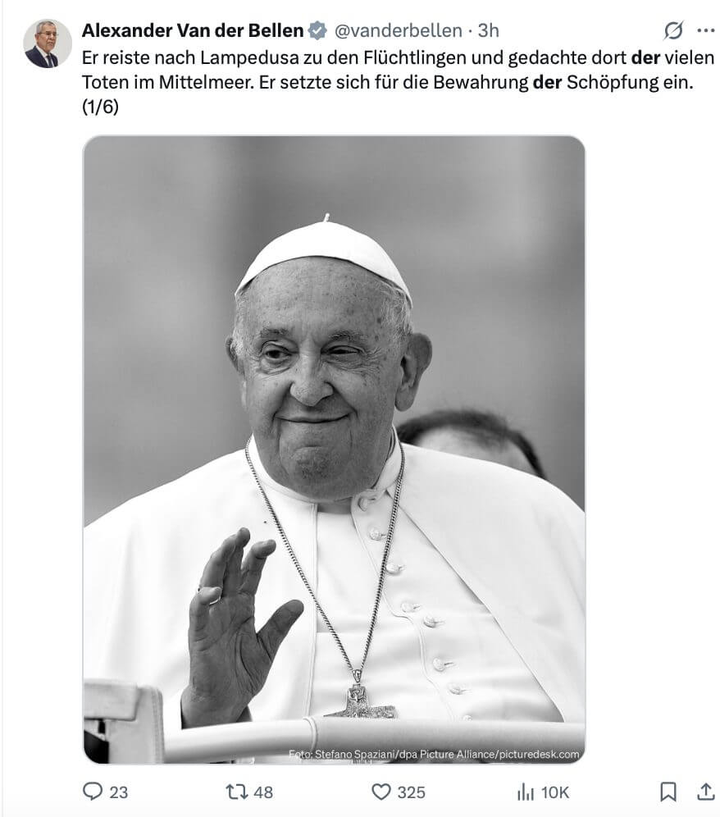720x817 pixels.
Task: Open the black-and-white pope photo
Action: (334, 450)
